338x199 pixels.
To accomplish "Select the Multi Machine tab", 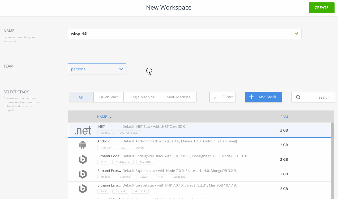I will 178,97.
